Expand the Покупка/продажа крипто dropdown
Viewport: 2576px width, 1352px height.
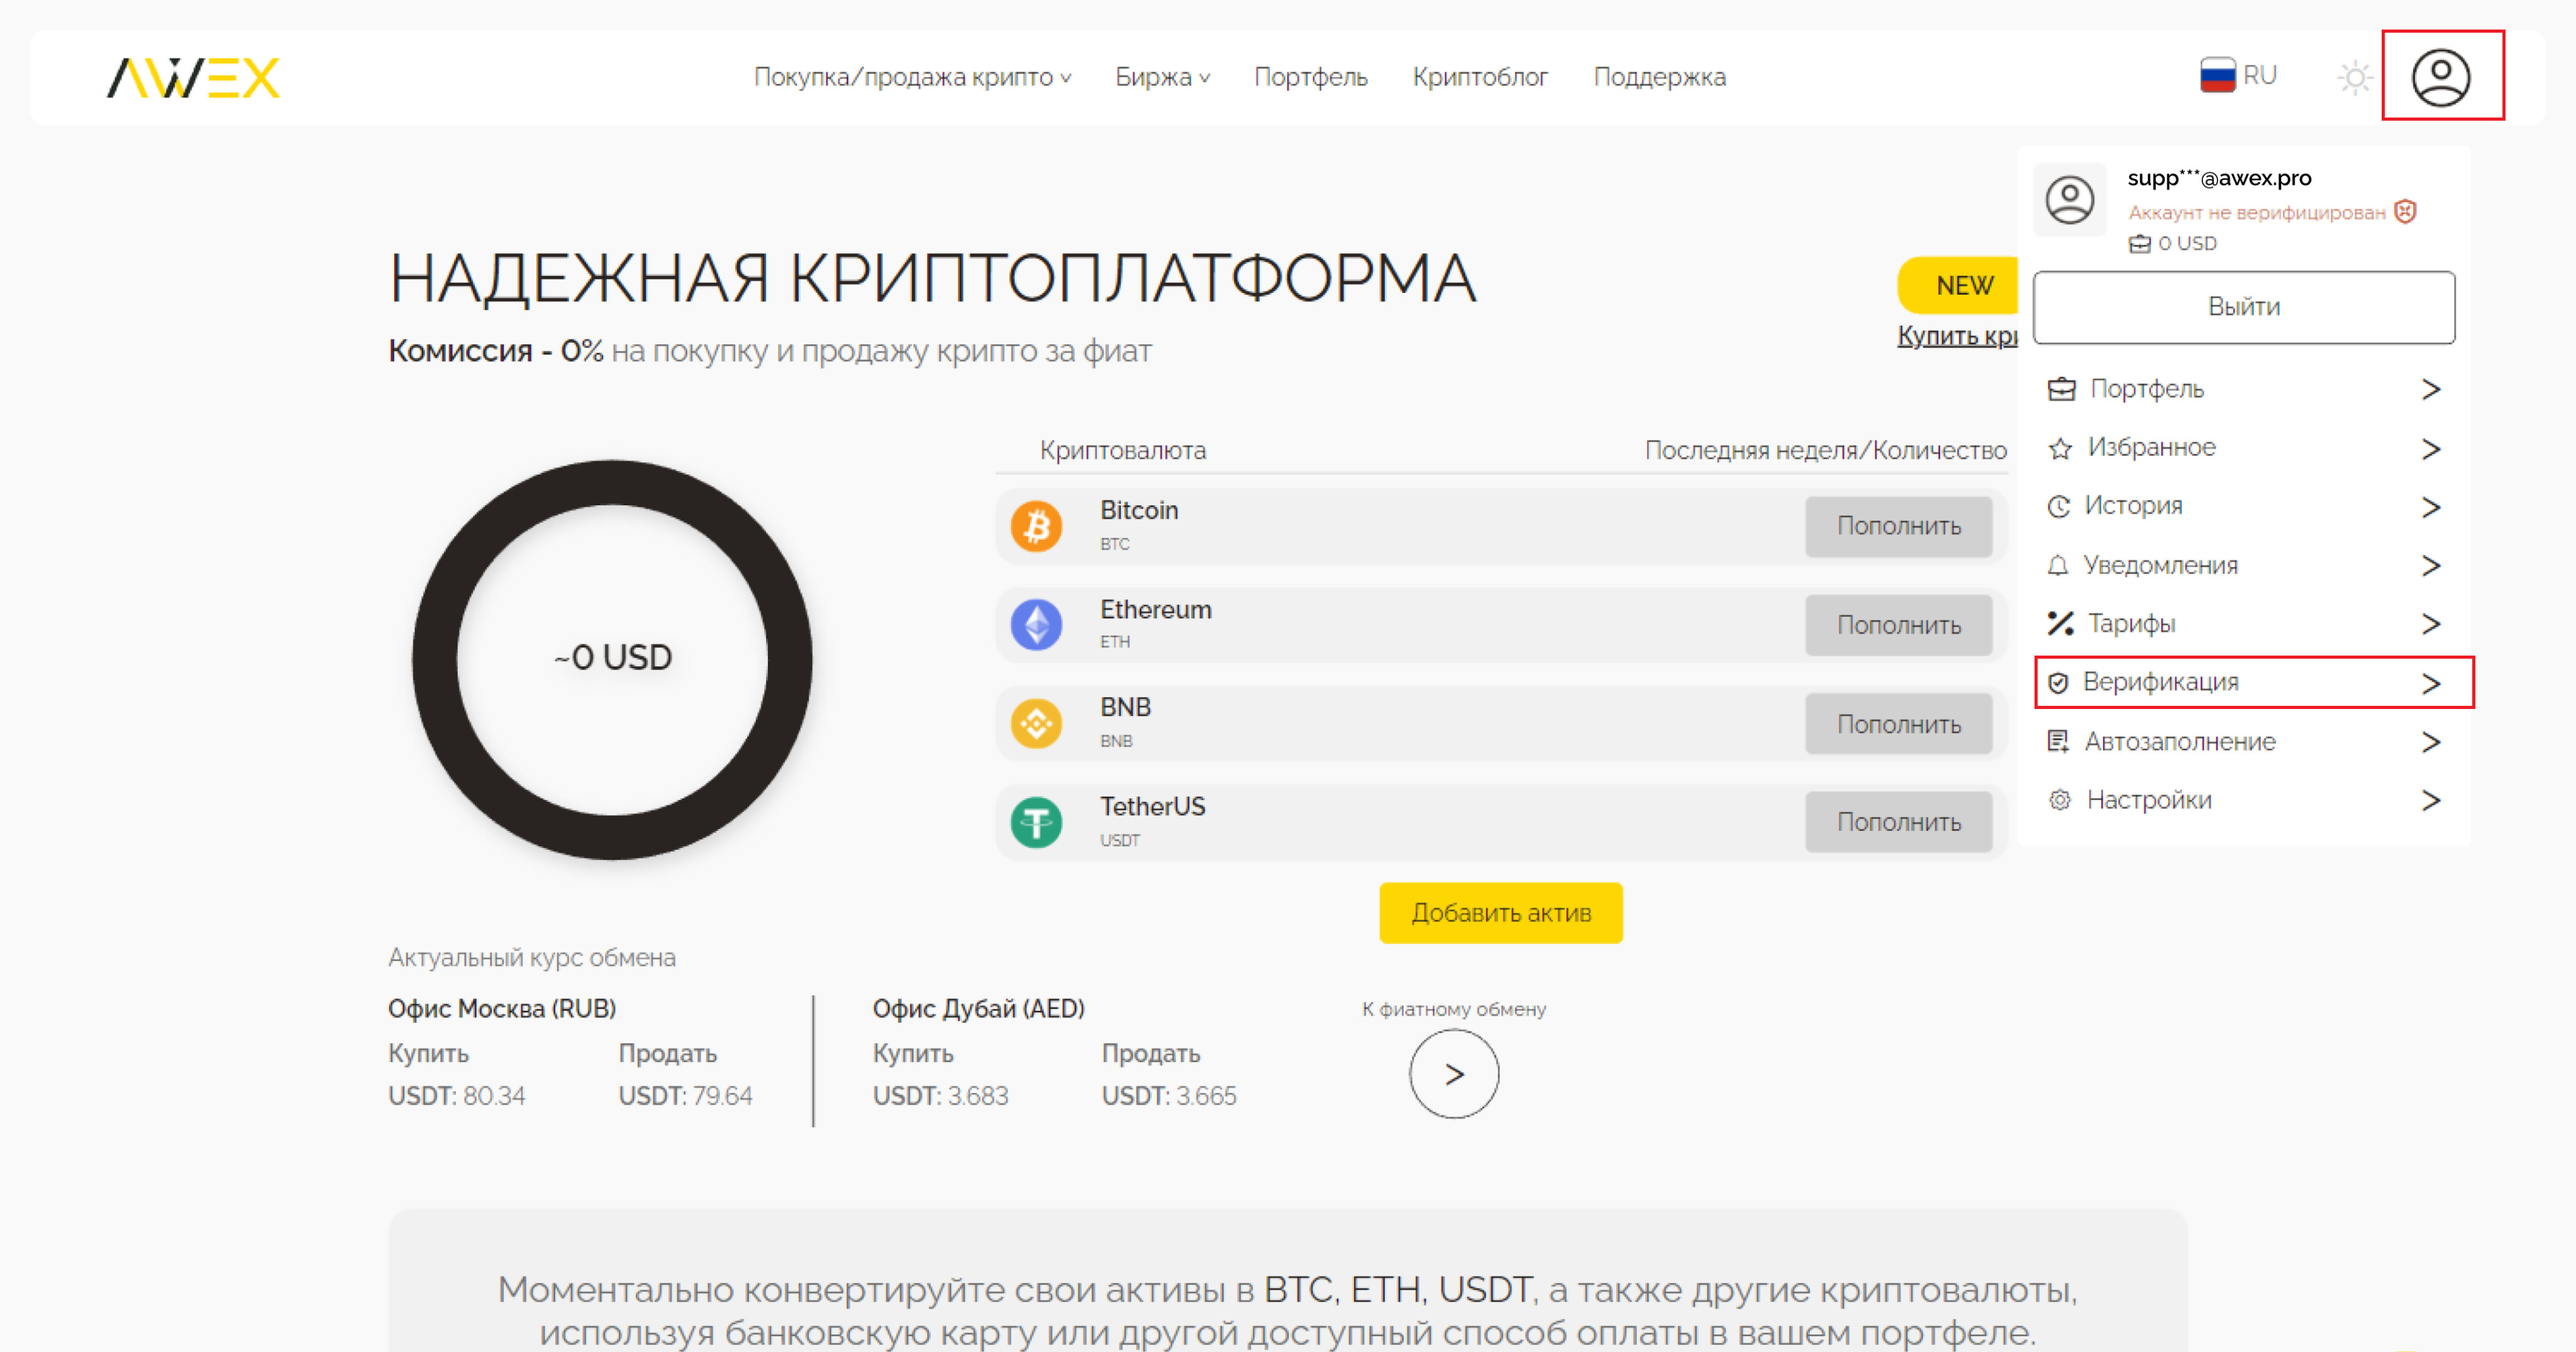coord(911,77)
